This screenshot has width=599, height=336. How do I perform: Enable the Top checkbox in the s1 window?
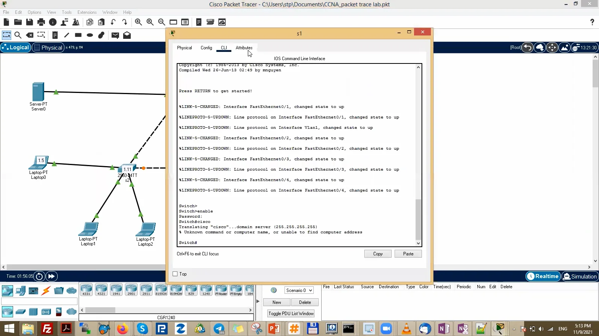click(174, 274)
